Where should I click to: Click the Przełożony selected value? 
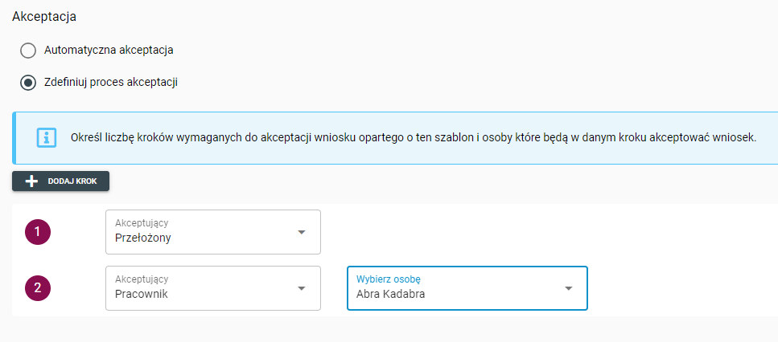(143, 238)
